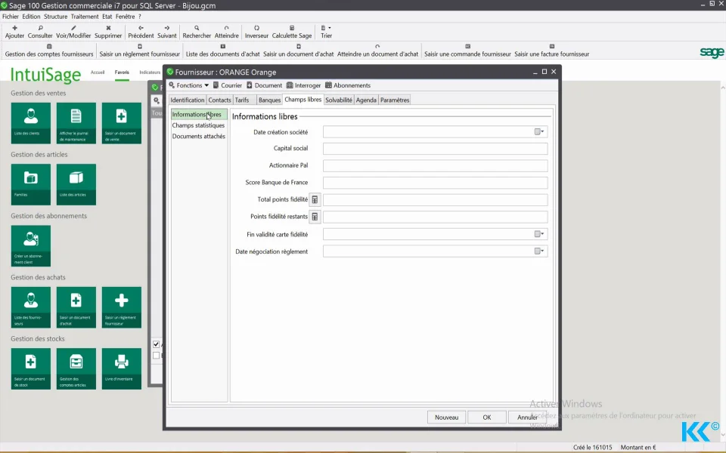Image resolution: width=726 pixels, height=453 pixels.
Task: Click Saisir un document d'achat shortcut
Action: 298,51
